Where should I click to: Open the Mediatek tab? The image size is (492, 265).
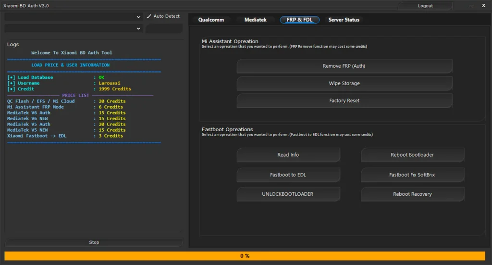(255, 20)
